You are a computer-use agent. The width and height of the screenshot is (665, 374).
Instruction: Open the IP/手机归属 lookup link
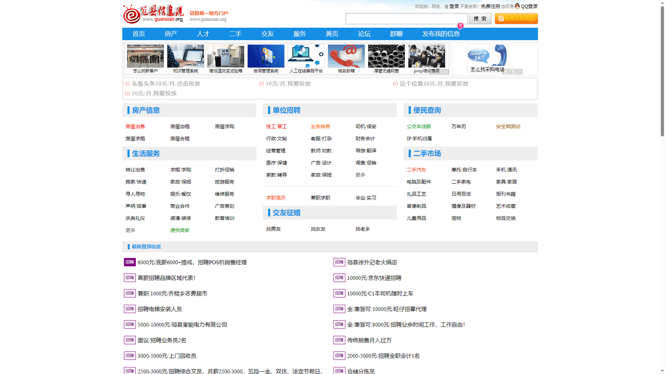click(419, 139)
